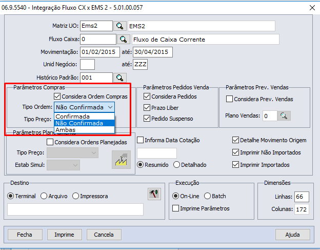The image size is (320, 250).
Task: Toggle the Prazo Liber checkbox
Action: click(x=147, y=108)
